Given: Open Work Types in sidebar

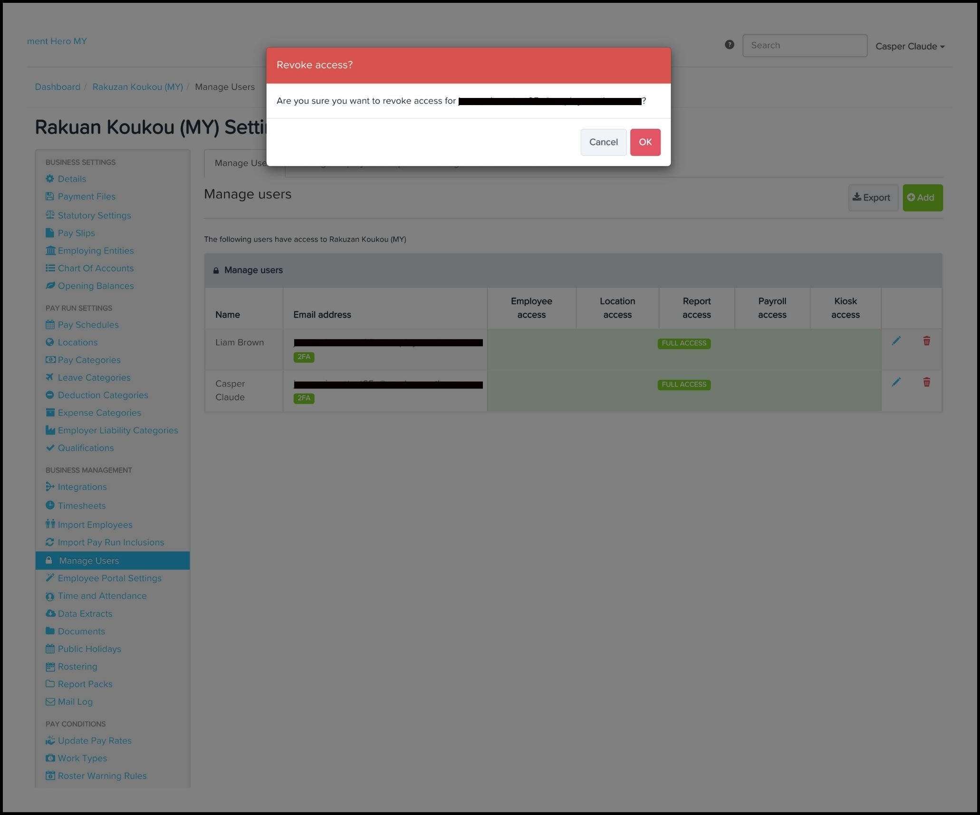Looking at the screenshot, I should pos(82,758).
